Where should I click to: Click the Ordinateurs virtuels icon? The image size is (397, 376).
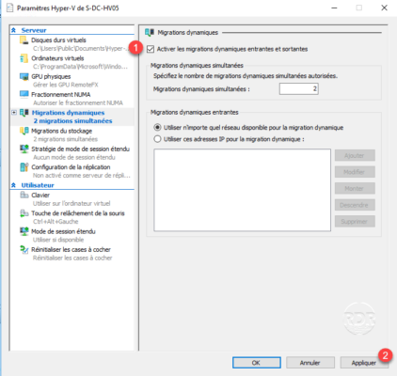coord(24,58)
